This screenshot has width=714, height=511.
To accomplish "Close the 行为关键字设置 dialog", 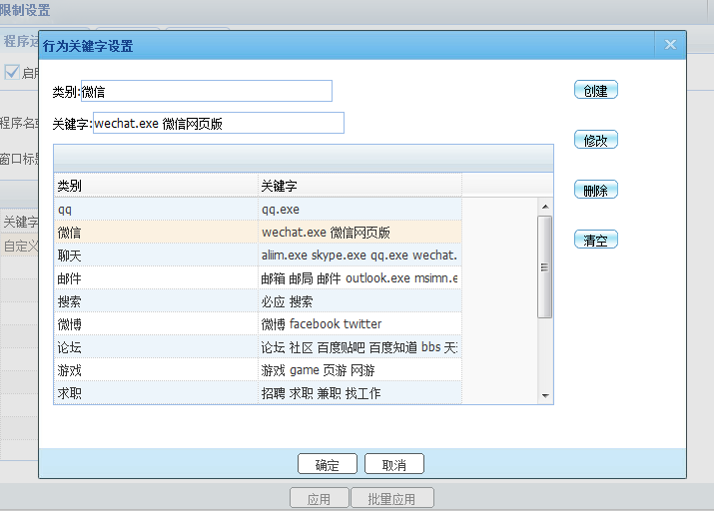I will (x=670, y=45).
